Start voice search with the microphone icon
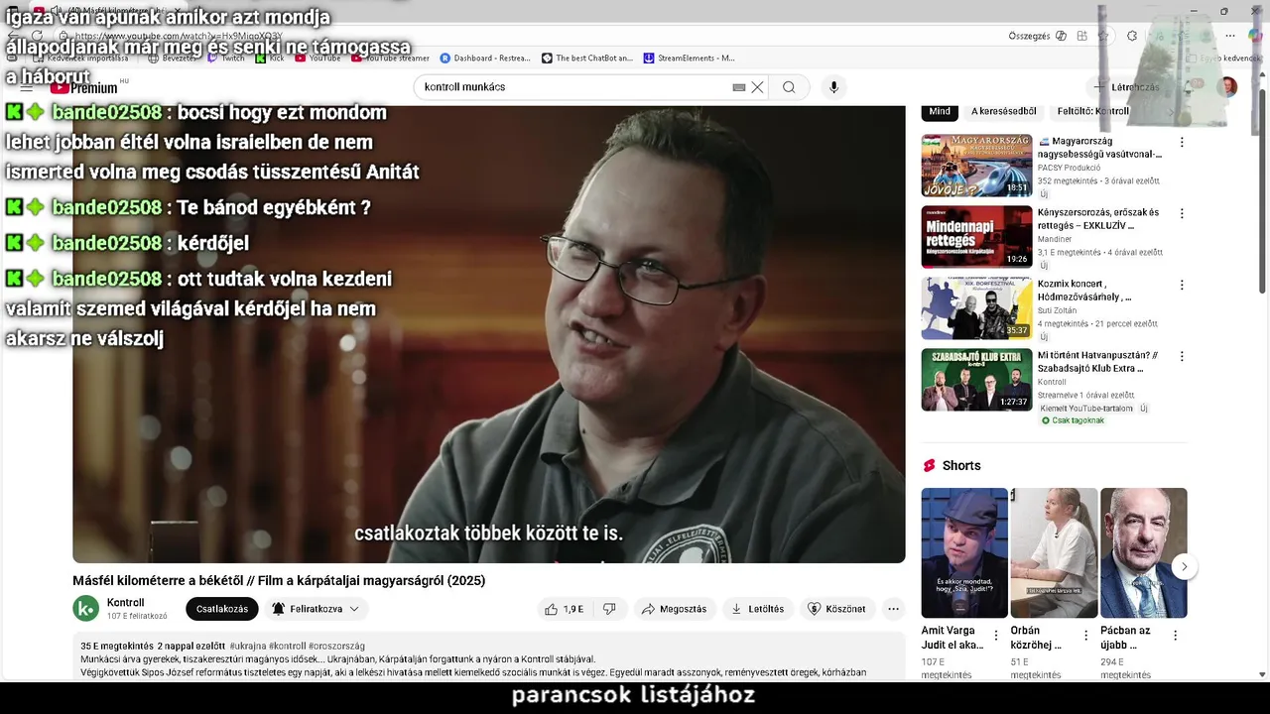This screenshot has height=714, width=1270. 833,87
